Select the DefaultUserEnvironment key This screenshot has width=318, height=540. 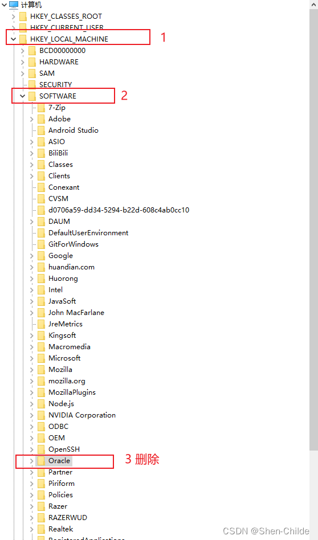[x=88, y=233]
